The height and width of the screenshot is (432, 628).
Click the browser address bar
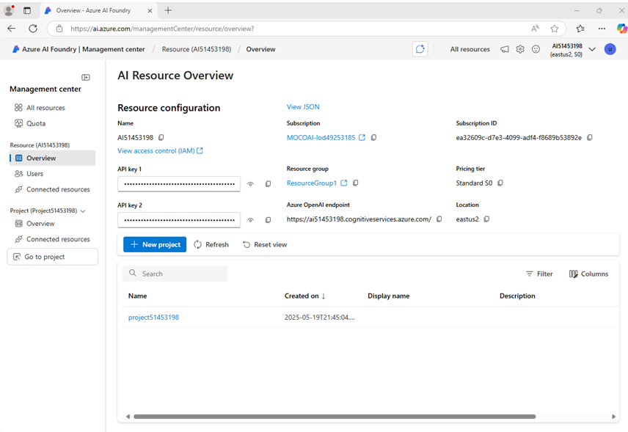[296, 29]
